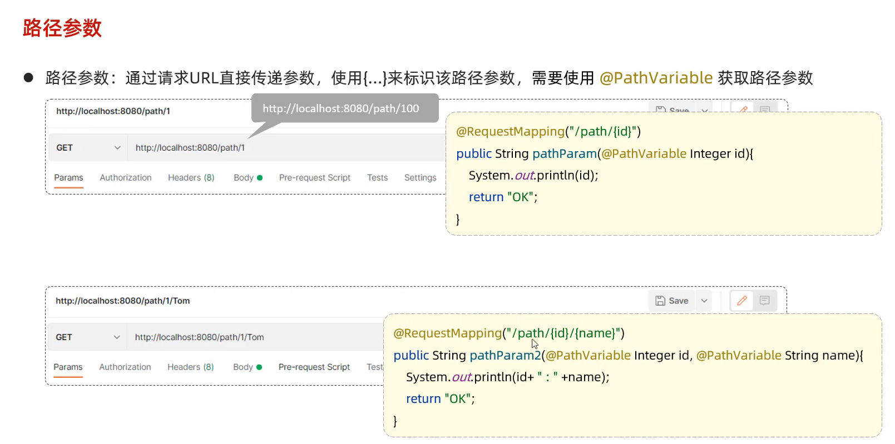The height and width of the screenshot is (444, 895).
Task: Open Headers (8) tab in the path/1 request
Action: coord(191,178)
